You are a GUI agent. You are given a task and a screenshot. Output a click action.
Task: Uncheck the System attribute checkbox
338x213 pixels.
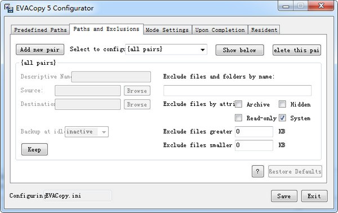[x=282, y=118]
